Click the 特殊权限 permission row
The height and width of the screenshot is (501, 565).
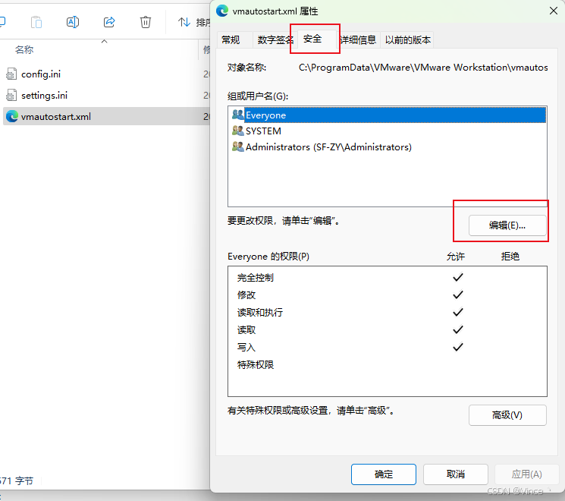[x=388, y=364]
